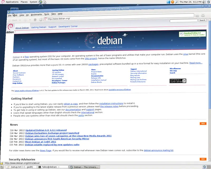The image size is (211, 169).
Task: Open the GNU project link
Action: coord(91,58)
